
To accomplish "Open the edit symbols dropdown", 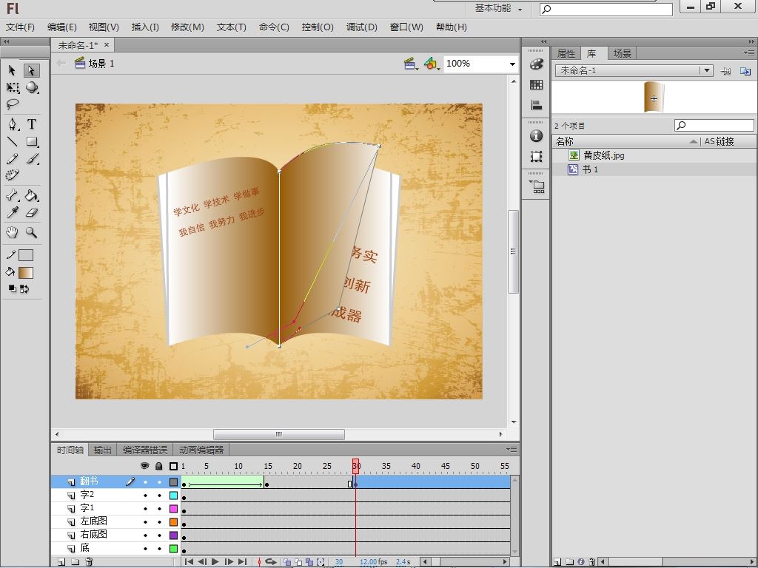I will tap(432, 64).
